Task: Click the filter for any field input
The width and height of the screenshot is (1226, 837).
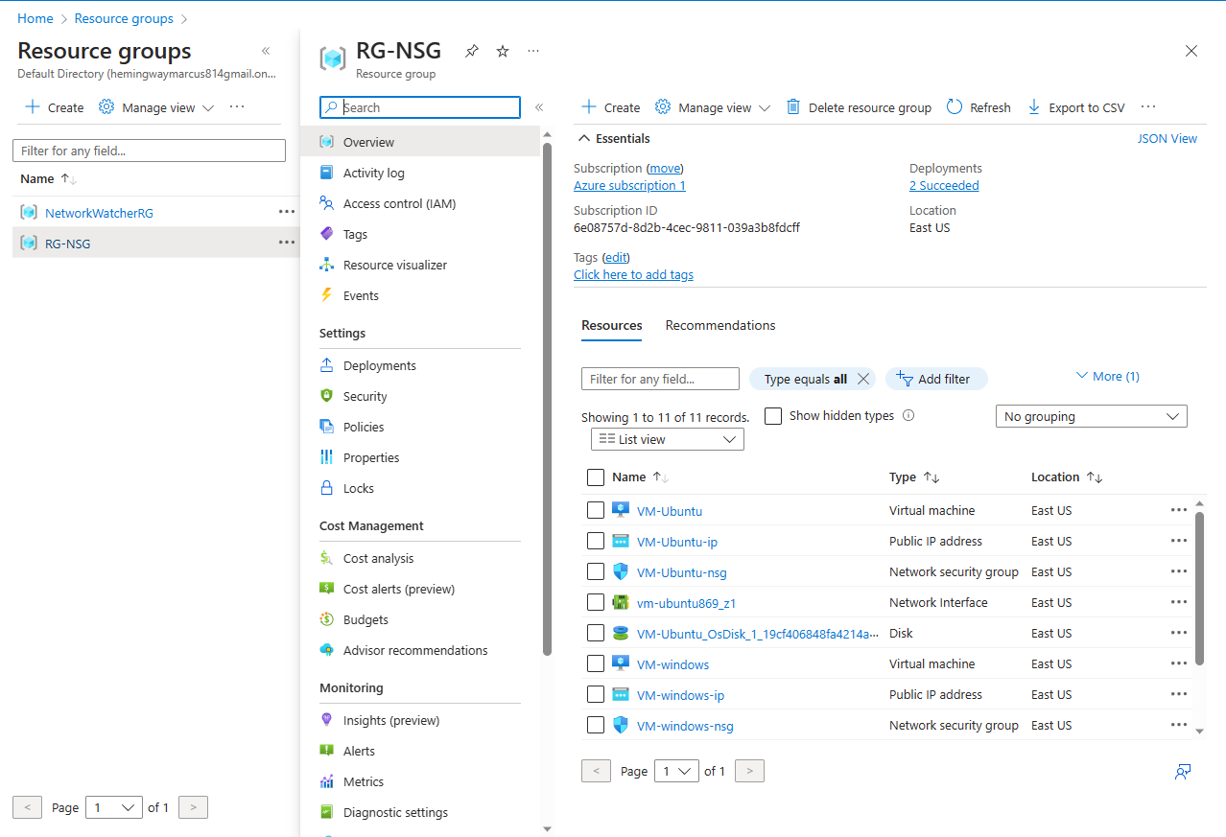Action: (660, 378)
